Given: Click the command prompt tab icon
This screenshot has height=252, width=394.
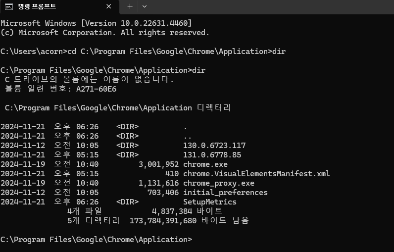Looking at the screenshot, I should click(9, 6).
